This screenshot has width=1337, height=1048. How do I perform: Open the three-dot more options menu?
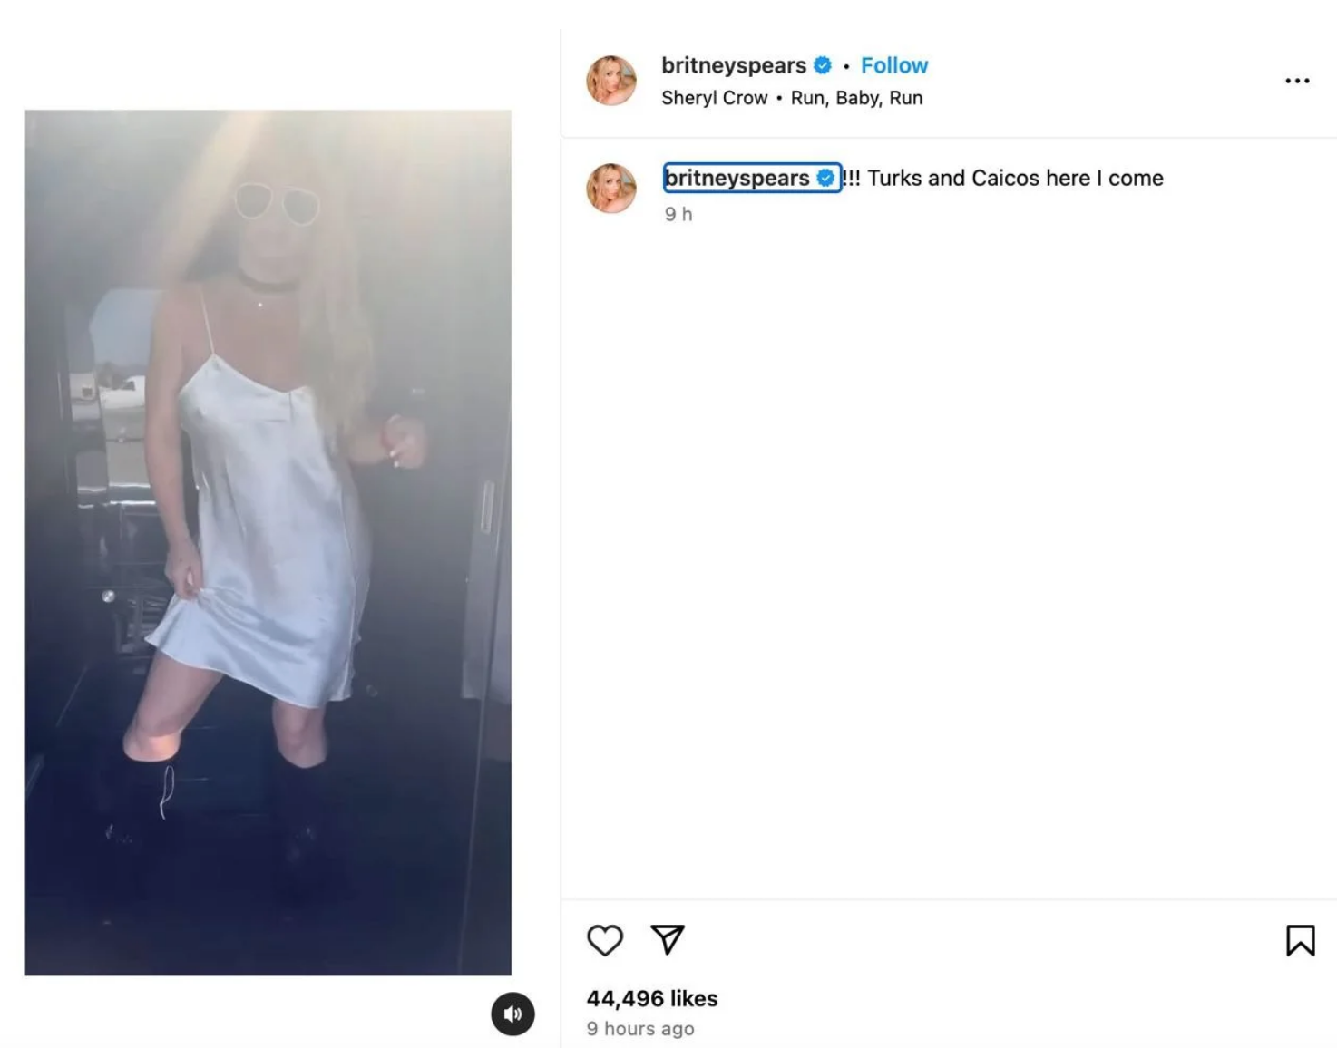click(x=1297, y=81)
